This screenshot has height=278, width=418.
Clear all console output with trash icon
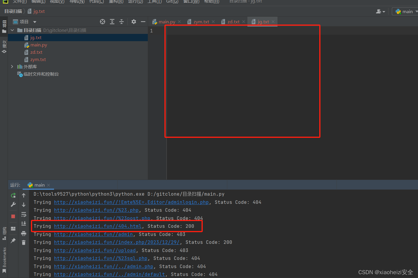(x=24, y=243)
